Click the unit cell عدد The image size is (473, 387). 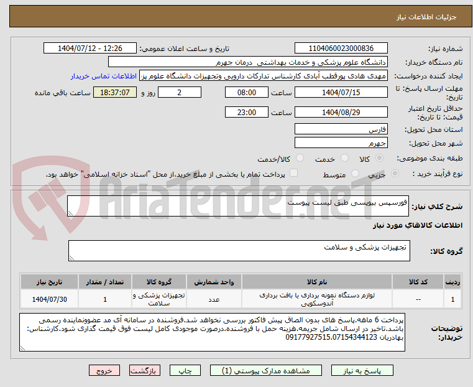214,299
